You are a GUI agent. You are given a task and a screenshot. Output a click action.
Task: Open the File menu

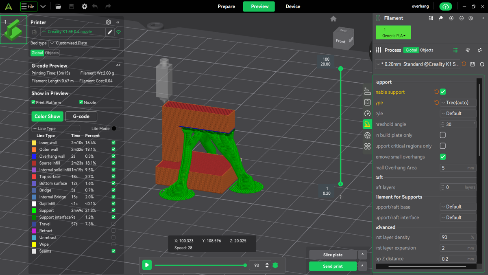(28, 7)
